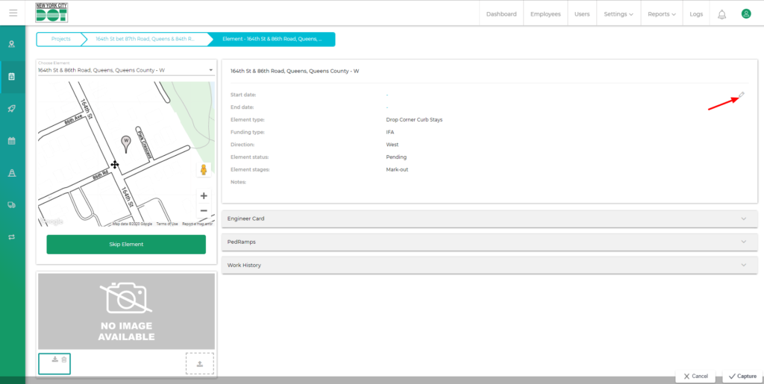Expand the Engineer Card section

point(489,218)
